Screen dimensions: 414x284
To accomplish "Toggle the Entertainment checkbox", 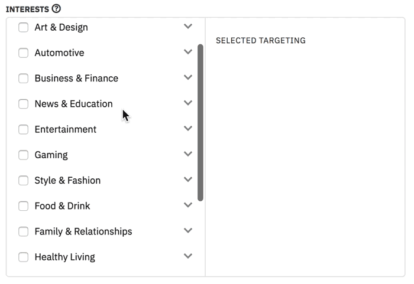I will tap(24, 129).
